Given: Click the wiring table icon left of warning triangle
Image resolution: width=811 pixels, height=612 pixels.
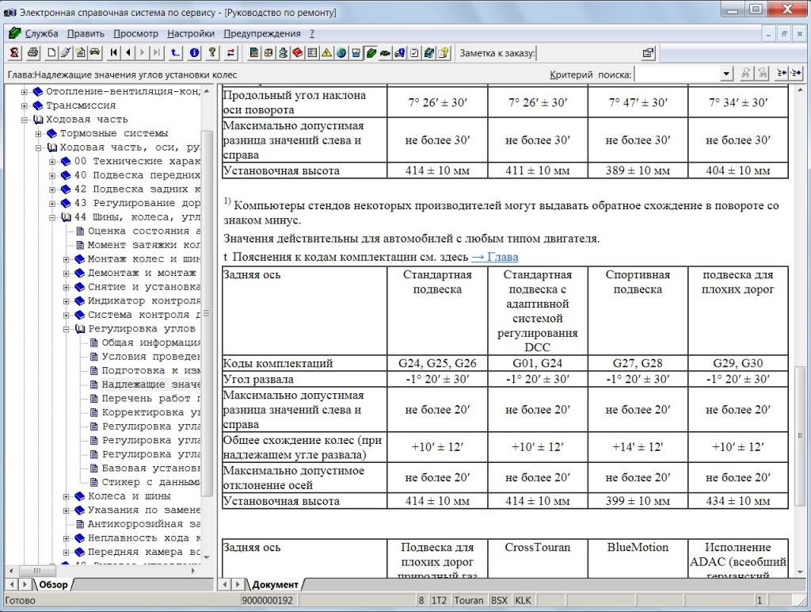Looking at the screenshot, I should pyautogui.click(x=312, y=53).
